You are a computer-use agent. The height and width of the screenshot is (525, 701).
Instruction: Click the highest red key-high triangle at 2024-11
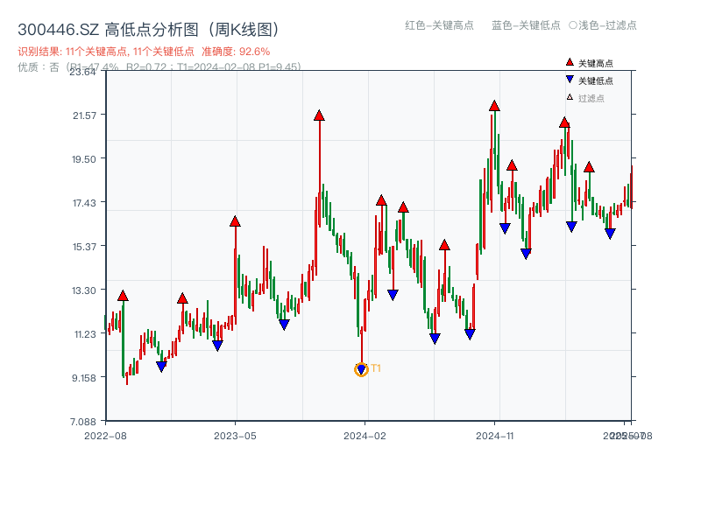tap(494, 106)
